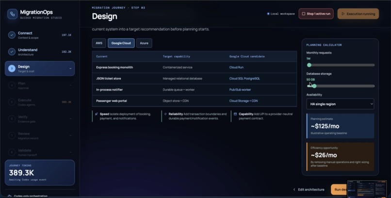Click the back chevron beside Edit architecture
Viewport: 391px width, 198px height.
point(294,190)
